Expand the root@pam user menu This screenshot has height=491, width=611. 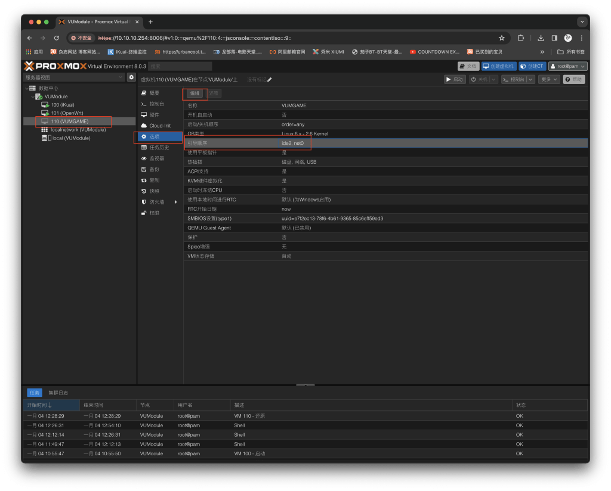point(568,66)
